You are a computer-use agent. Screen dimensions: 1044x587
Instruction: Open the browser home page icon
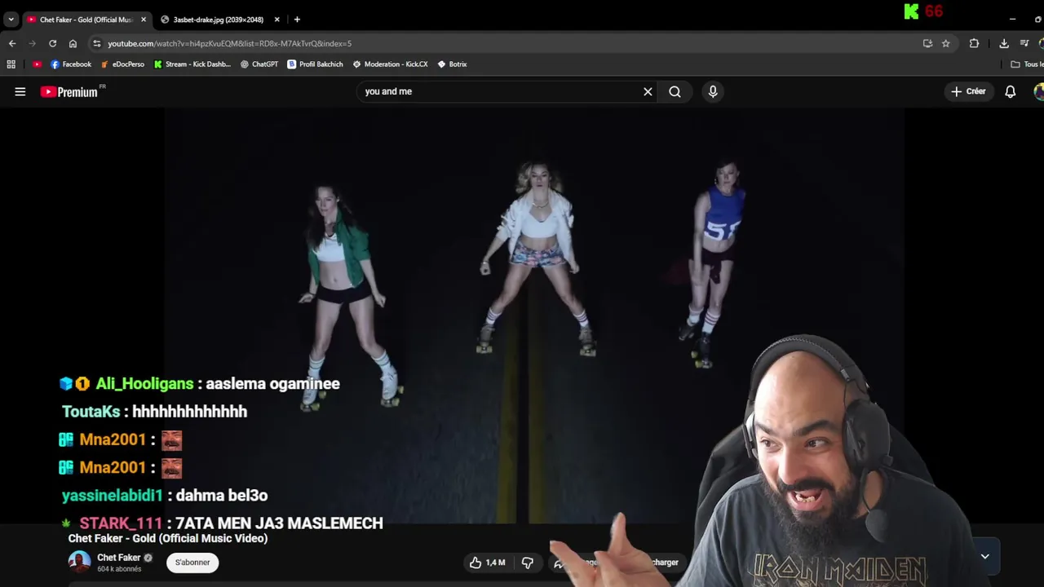(x=73, y=43)
